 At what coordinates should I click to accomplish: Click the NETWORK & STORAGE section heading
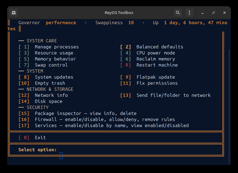point(50,89)
